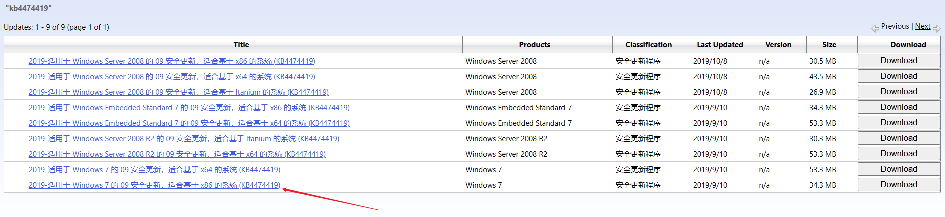Image resolution: width=945 pixels, height=217 pixels.
Task: Click Windows Server 2008 R2 cell in Itanium row
Action: pyautogui.click(x=506, y=139)
